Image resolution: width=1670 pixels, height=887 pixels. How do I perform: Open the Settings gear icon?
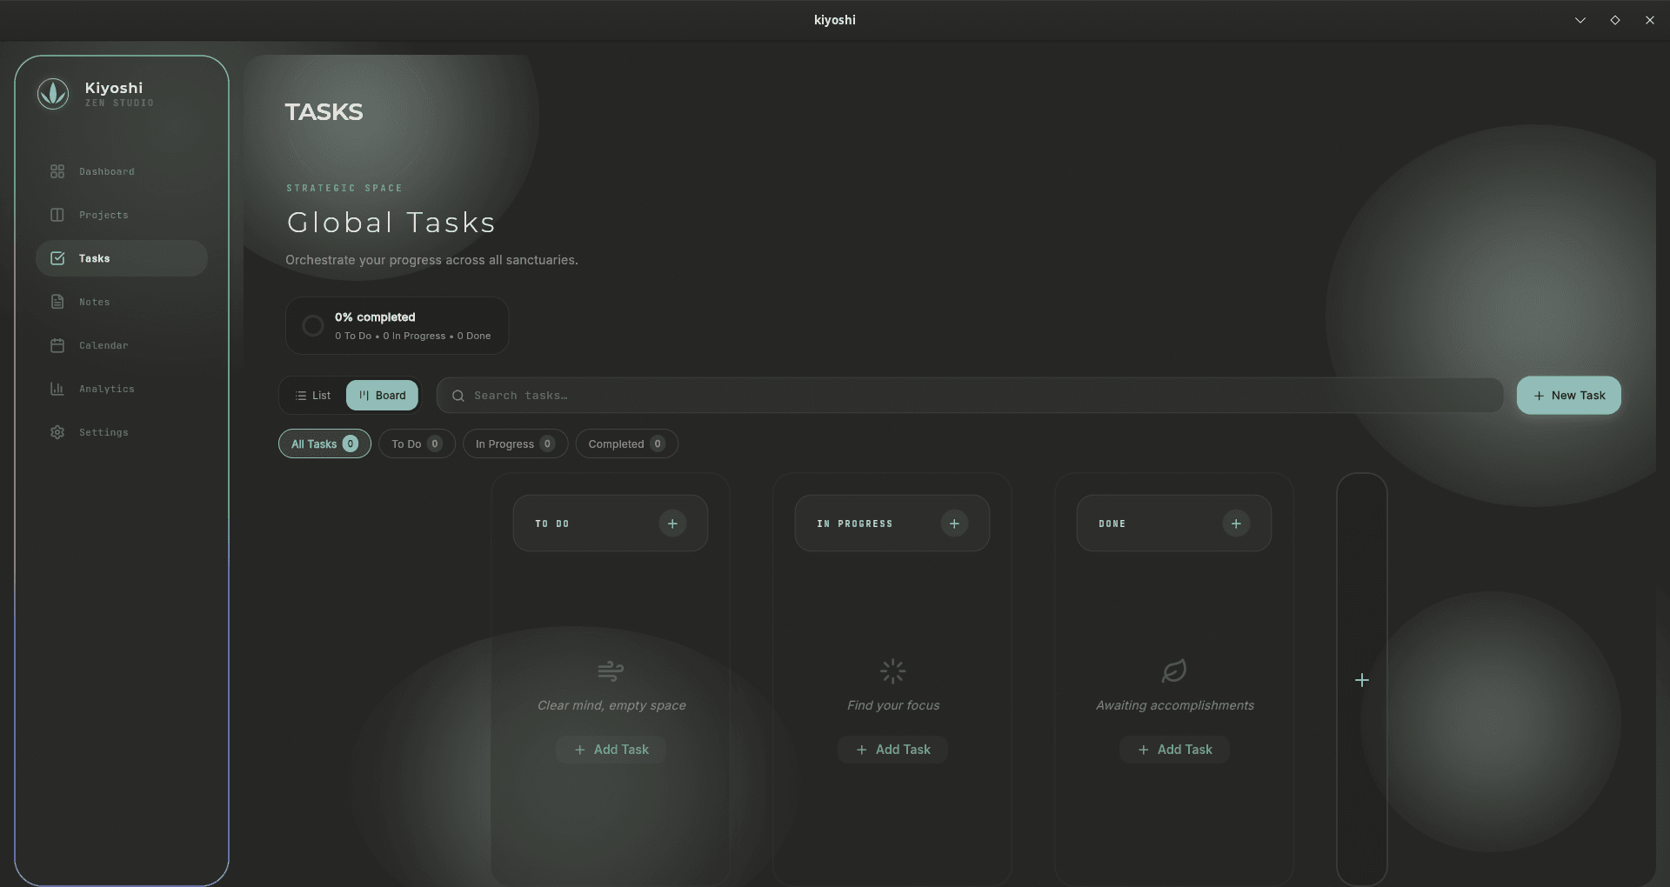pos(57,432)
